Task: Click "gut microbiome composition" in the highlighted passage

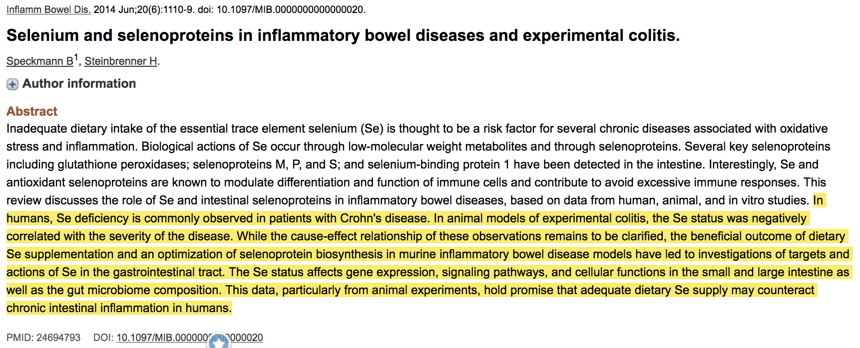Action: 145,290
